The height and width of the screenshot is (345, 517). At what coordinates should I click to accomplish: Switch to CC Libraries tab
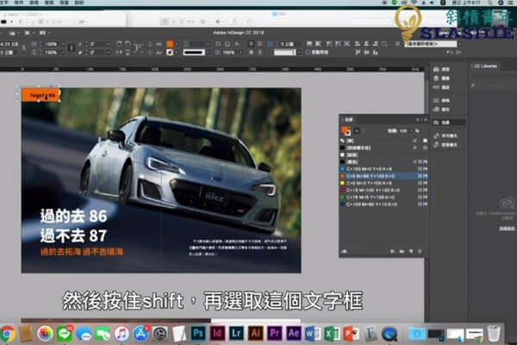485,66
